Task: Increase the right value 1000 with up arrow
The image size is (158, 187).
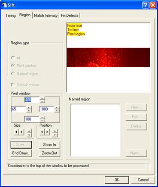Action: (57, 108)
